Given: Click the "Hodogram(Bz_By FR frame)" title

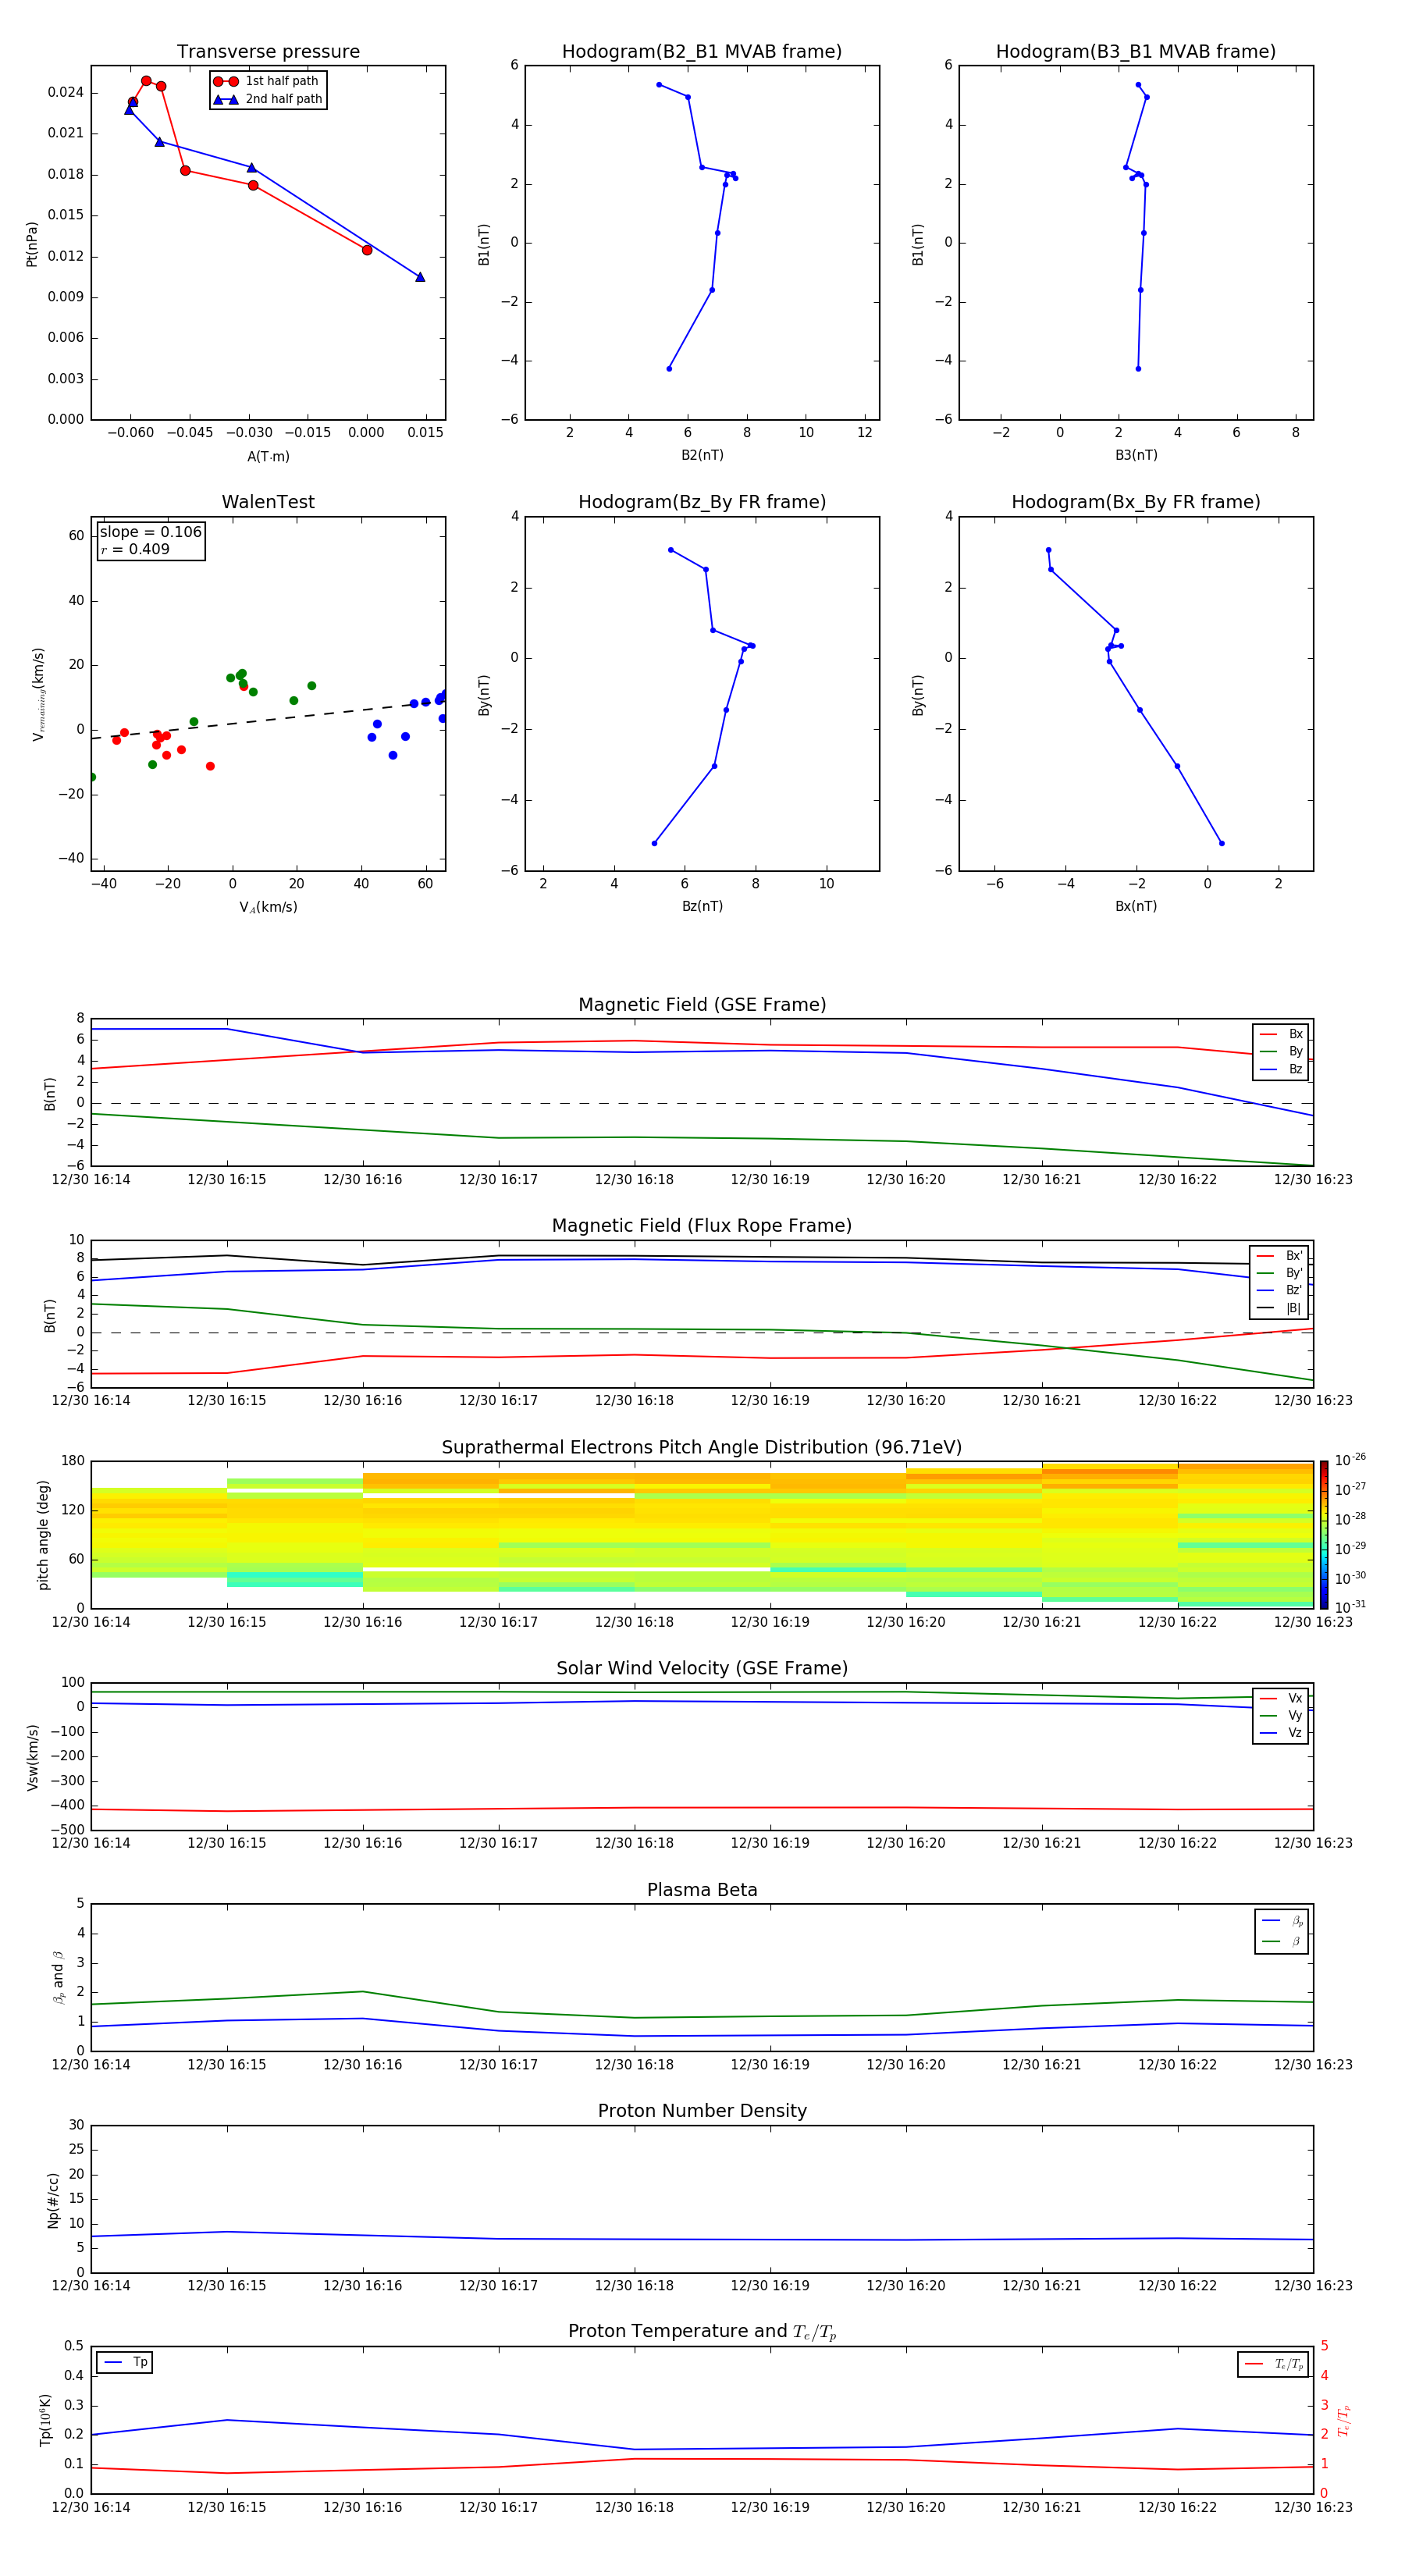Looking at the screenshot, I should [x=702, y=502].
